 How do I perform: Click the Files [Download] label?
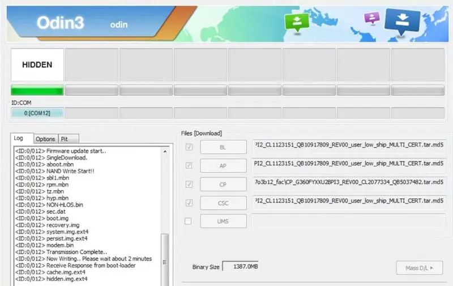(202, 133)
